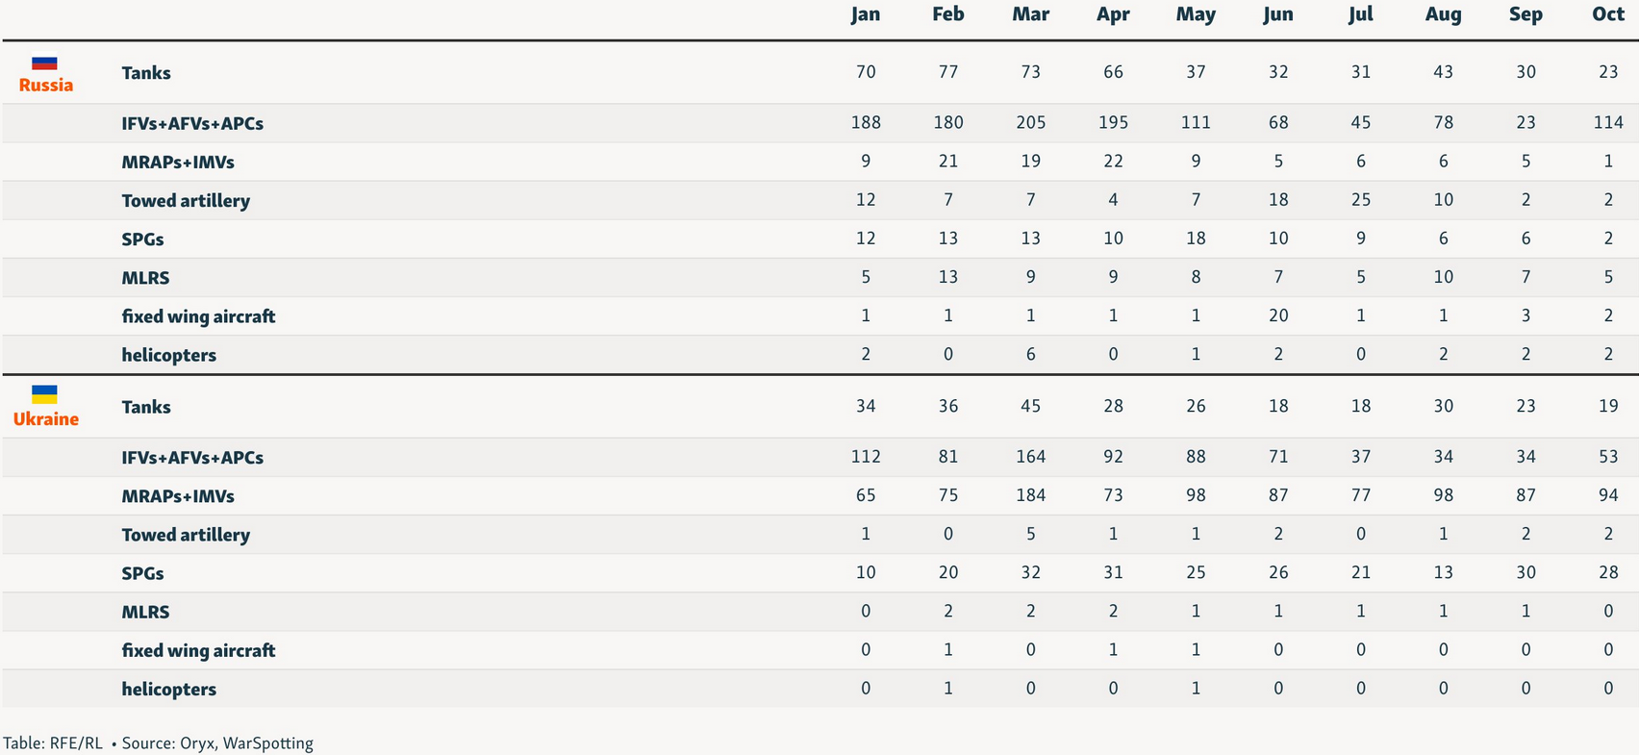The height and width of the screenshot is (755, 1639).
Task: Select the orange Ukraine label
Action: 46,419
